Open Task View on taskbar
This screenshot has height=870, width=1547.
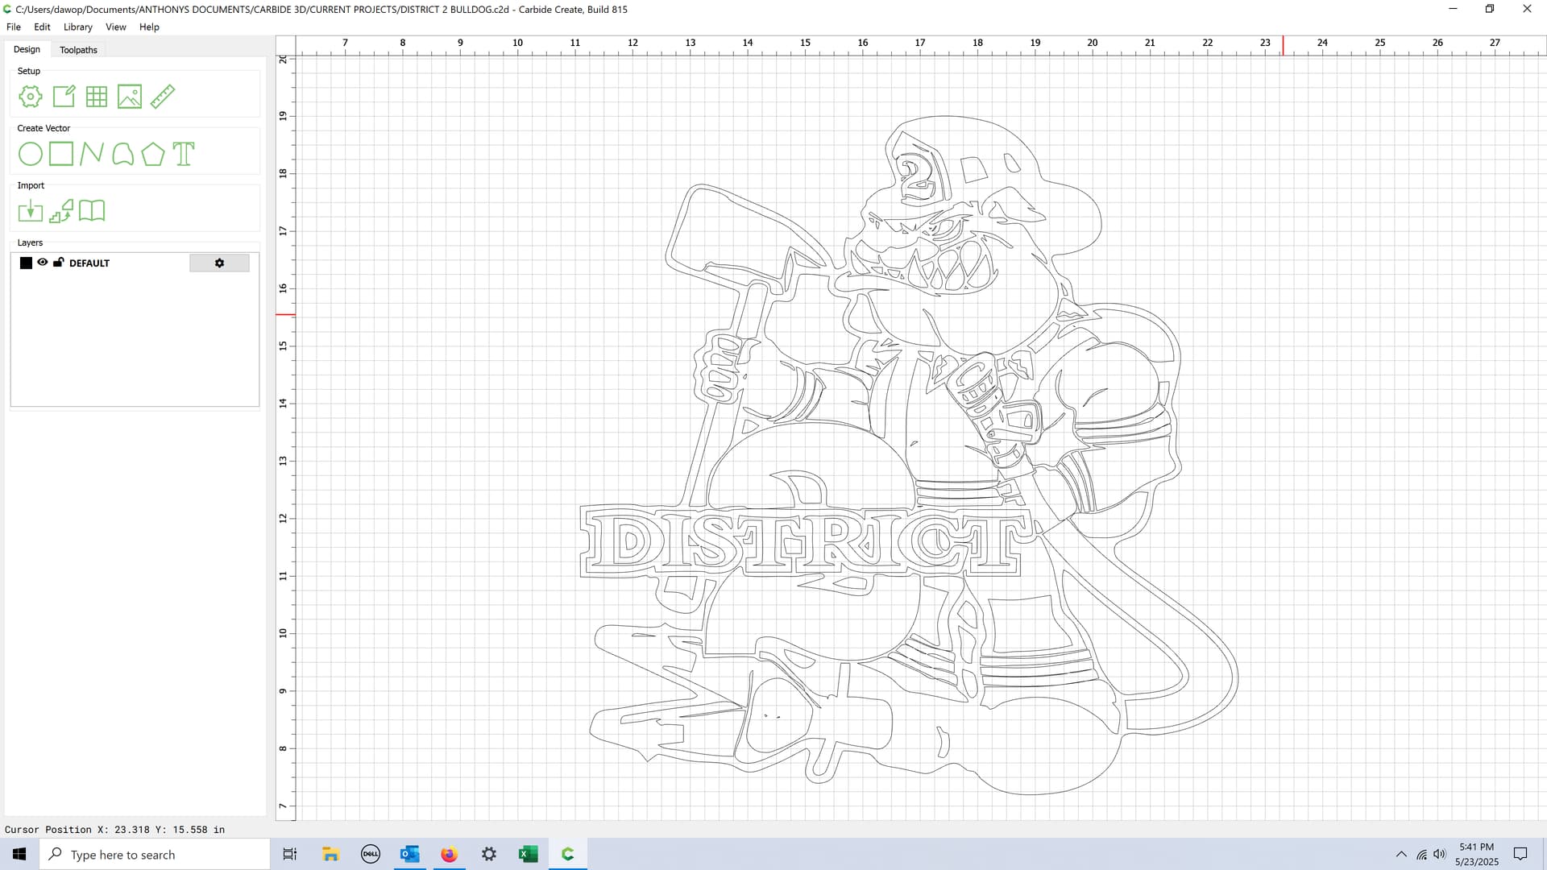tap(290, 854)
